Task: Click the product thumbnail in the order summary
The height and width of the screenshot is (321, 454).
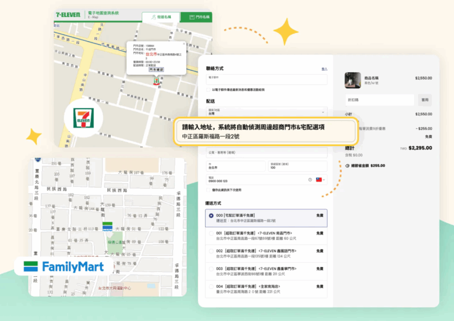Action: coord(352,80)
